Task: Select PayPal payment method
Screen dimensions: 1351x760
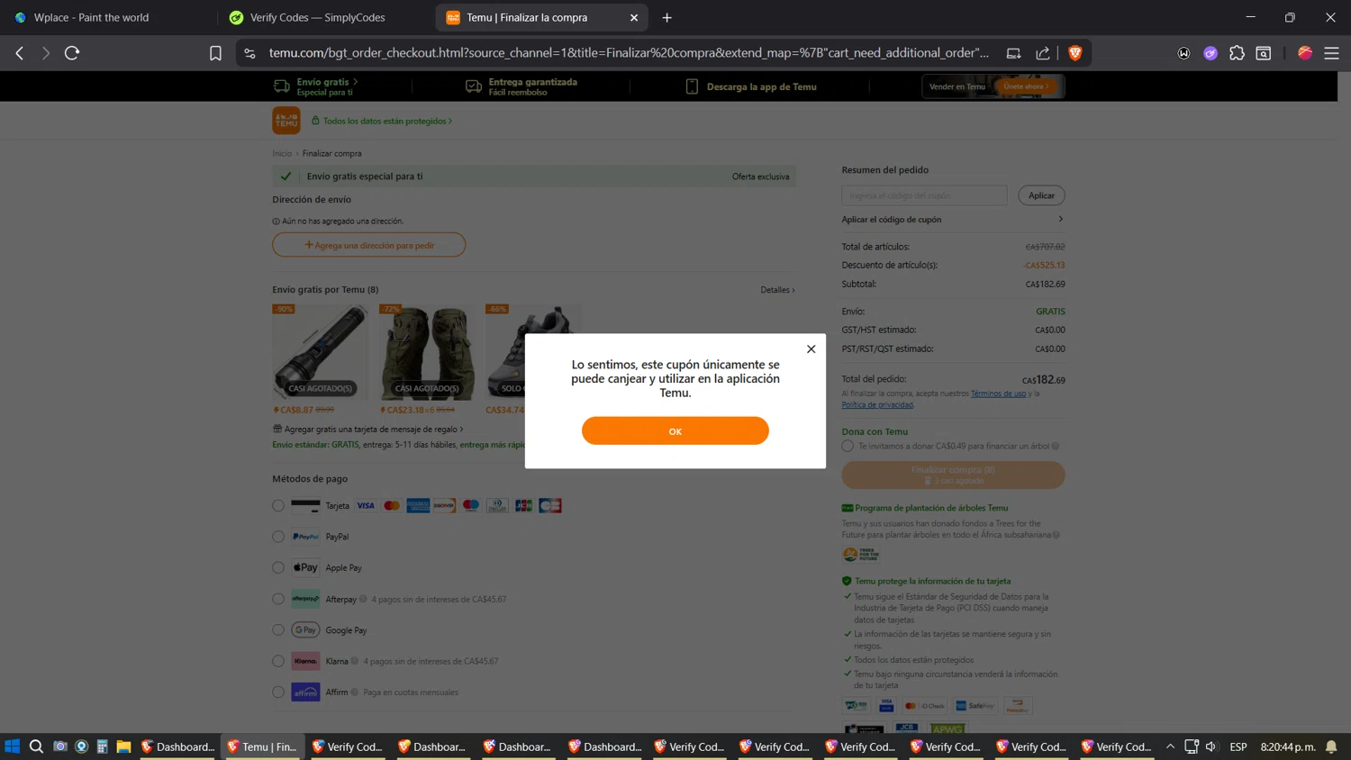Action: click(x=278, y=537)
